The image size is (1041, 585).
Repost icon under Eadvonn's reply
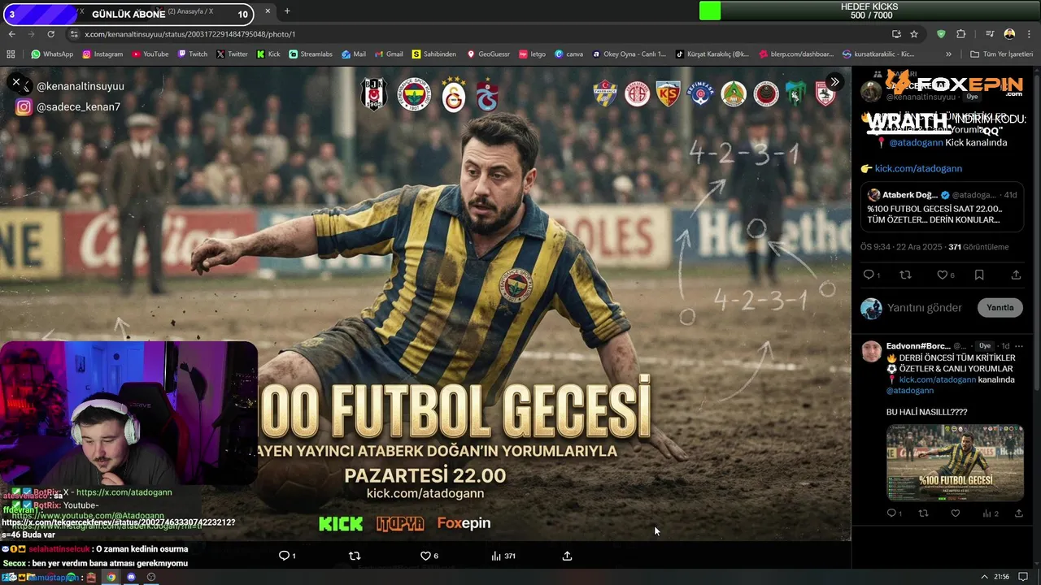(x=923, y=513)
